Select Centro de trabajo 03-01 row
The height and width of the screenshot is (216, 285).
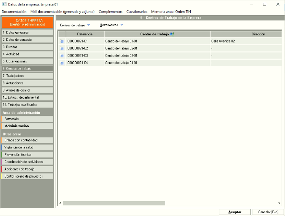click(x=157, y=56)
